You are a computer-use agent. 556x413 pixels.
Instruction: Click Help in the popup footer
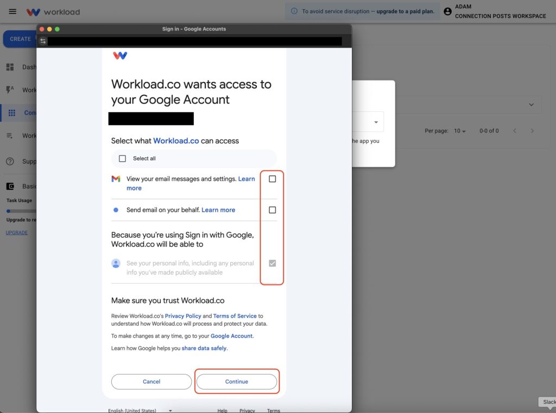tap(222, 410)
